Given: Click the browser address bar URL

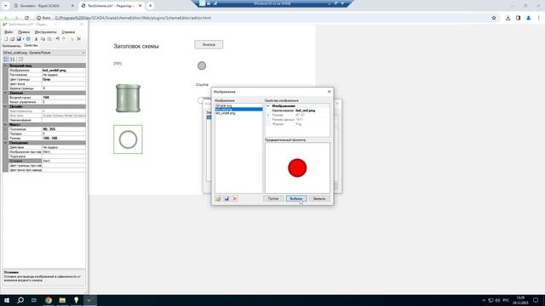Looking at the screenshot, I should (x=133, y=18).
